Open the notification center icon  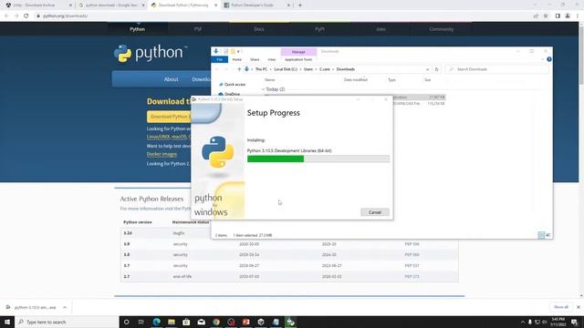[x=575, y=322]
